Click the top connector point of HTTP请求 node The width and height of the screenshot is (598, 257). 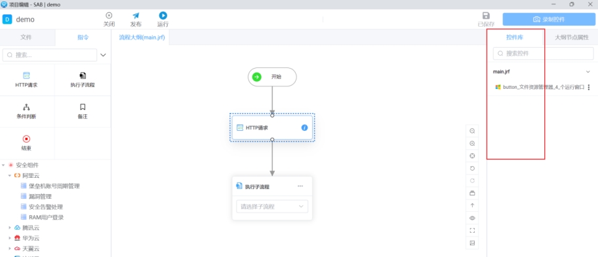(x=272, y=115)
